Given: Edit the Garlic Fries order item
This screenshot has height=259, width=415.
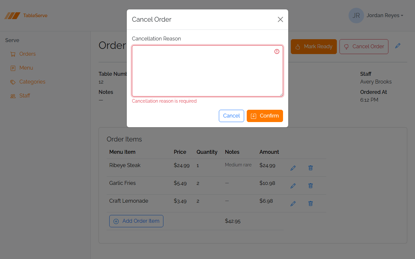Looking at the screenshot, I should (x=293, y=186).
